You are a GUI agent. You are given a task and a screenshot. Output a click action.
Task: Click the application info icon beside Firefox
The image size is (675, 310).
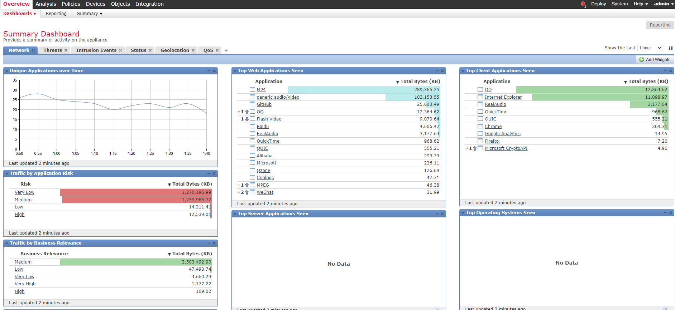pos(480,141)
